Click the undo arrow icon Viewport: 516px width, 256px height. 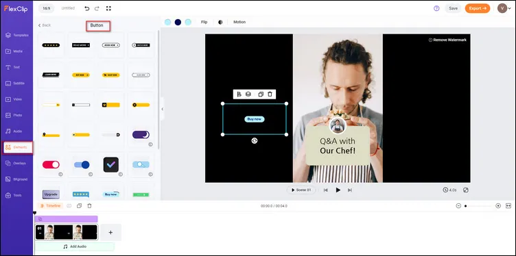point(87,8)
